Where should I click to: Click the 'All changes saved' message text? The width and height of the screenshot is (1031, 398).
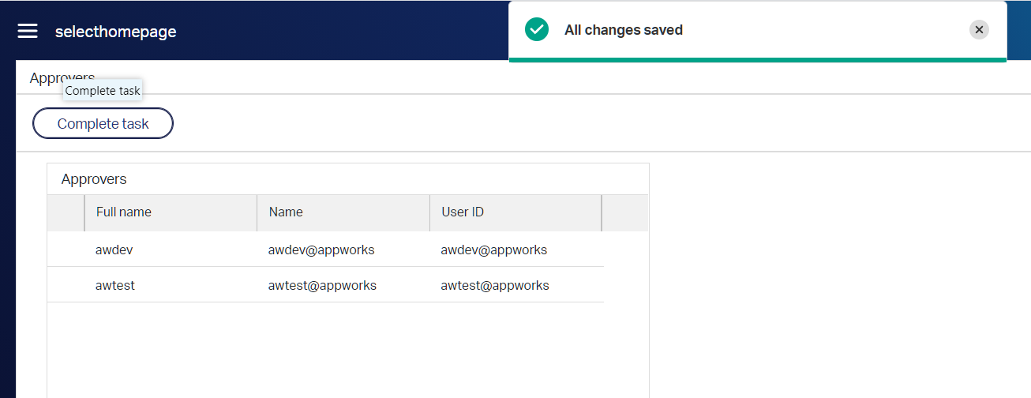tap(624, 30)
